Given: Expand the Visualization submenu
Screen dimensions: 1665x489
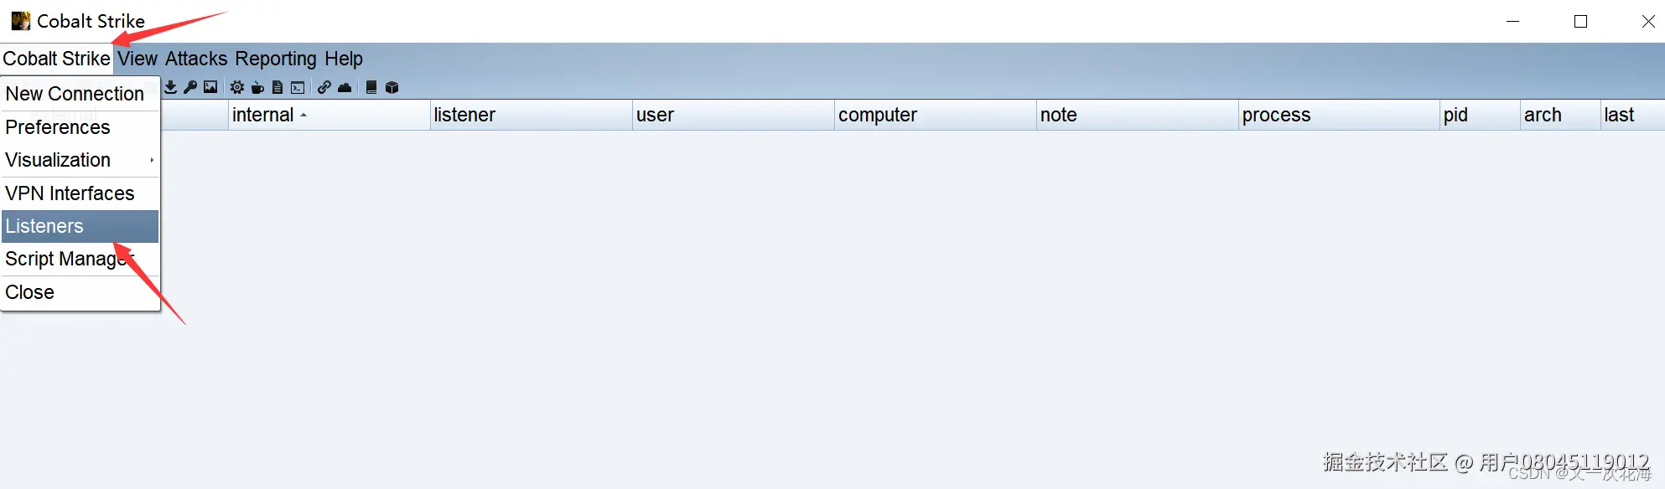Looking at the screenshot, I should point(80,160).
